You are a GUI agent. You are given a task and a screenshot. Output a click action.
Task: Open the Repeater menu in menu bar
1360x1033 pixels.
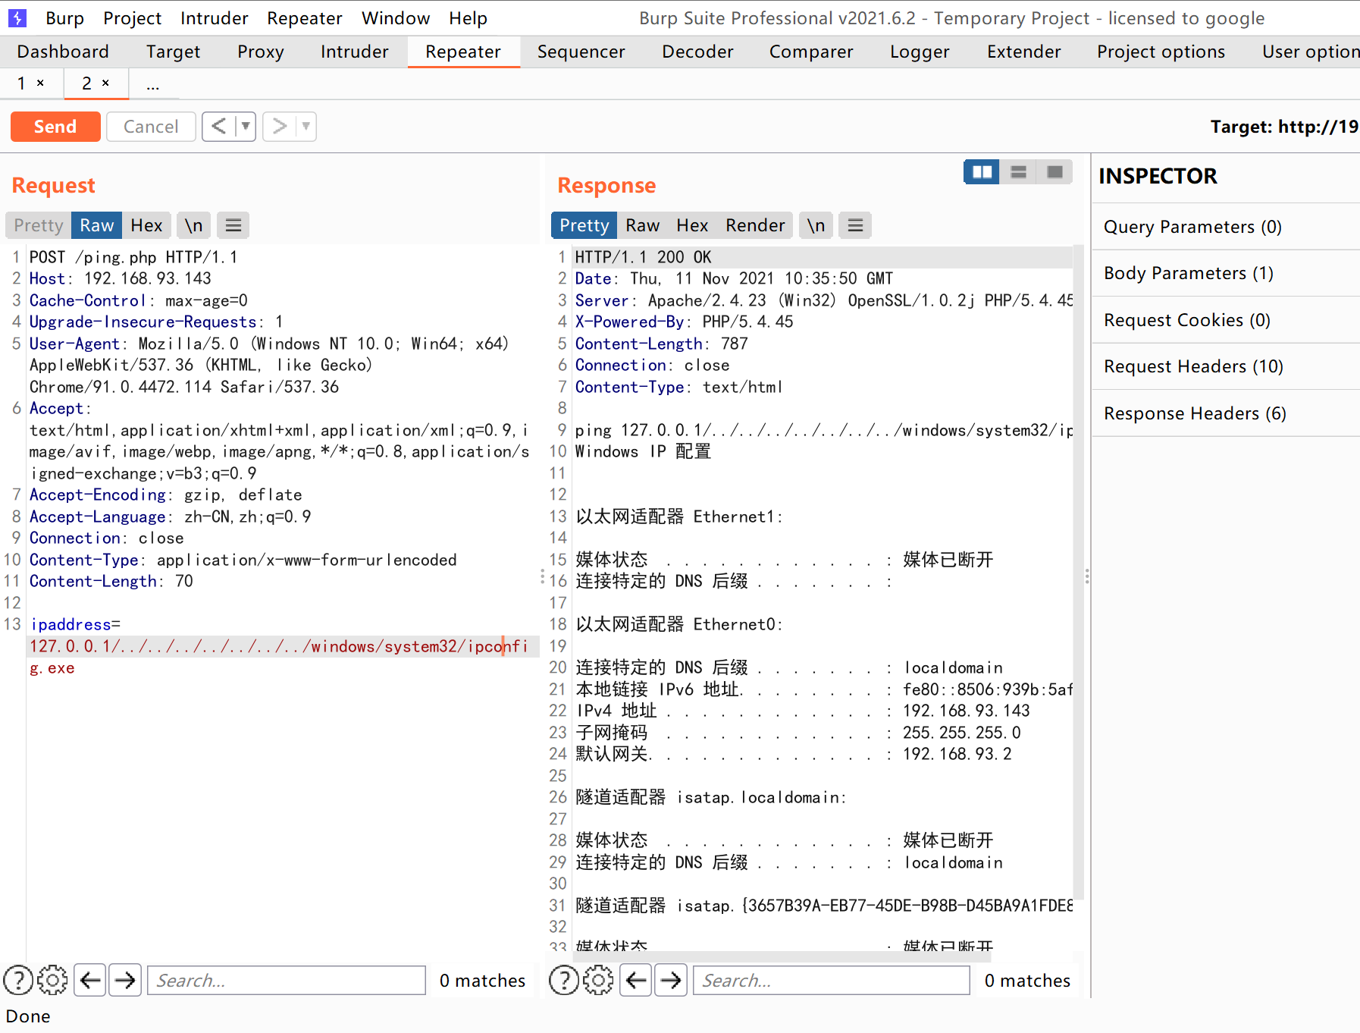[305, 18]
